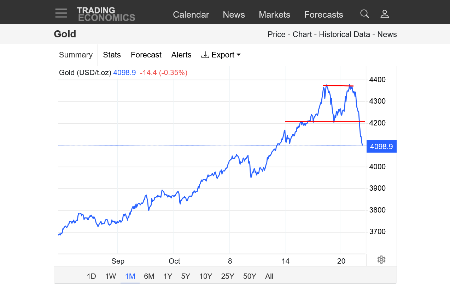Click the search magnifier icon
Viewport: 450px width, 289px height.
[364, 14]
